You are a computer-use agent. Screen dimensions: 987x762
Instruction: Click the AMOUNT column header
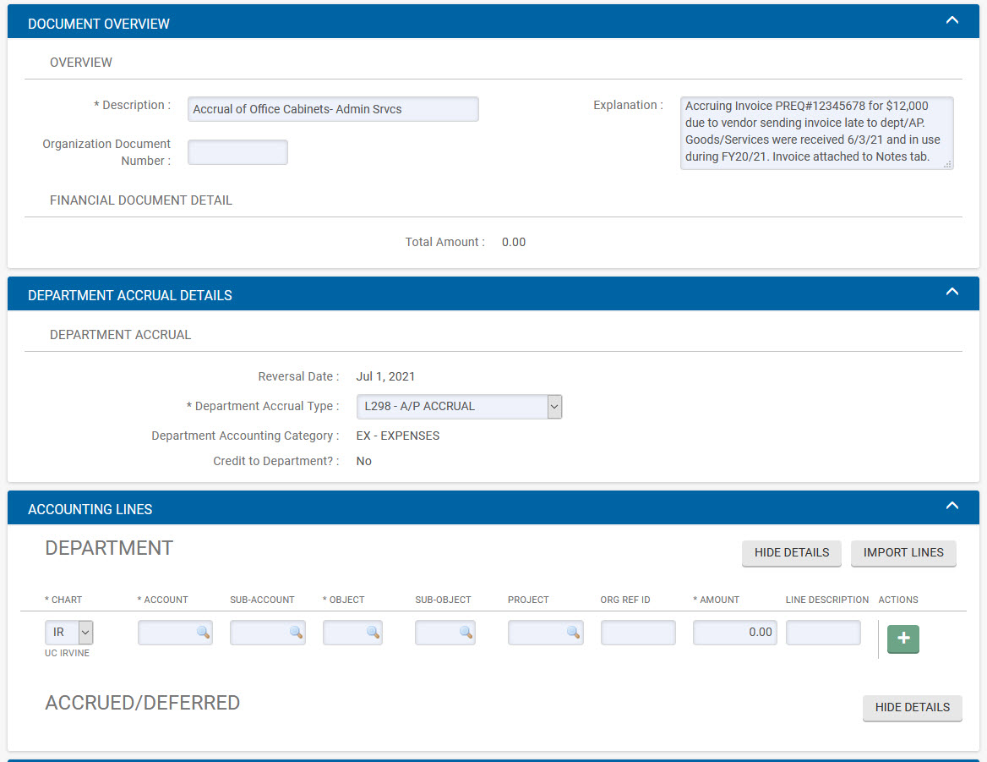717,600
